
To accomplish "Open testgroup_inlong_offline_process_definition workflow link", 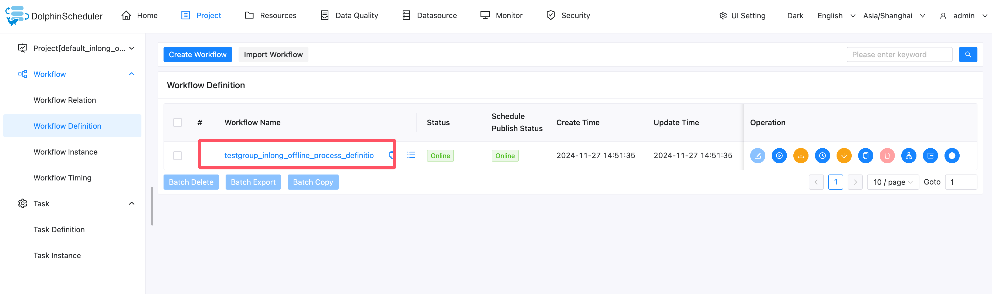I will (299, 155).
